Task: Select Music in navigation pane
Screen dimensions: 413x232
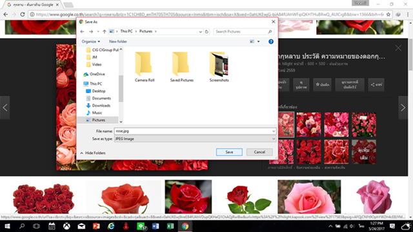Action: coord(94,113)
